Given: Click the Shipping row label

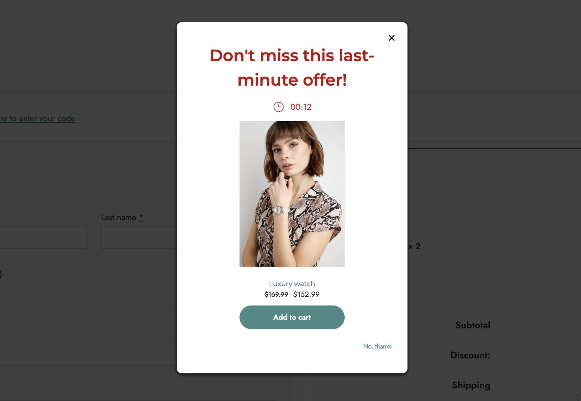Looking at the screenshot, I should (x=471, y=385).
